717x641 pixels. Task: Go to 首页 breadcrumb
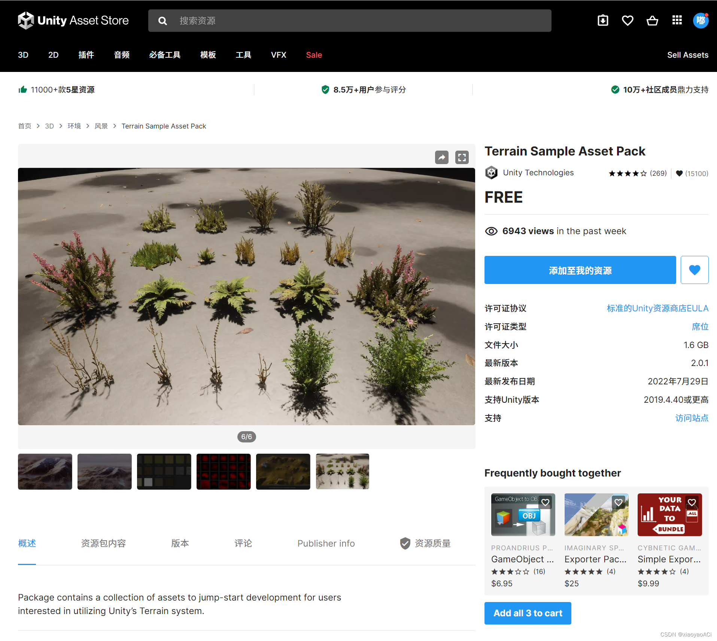pyautogui.click(x=25, y=126)
